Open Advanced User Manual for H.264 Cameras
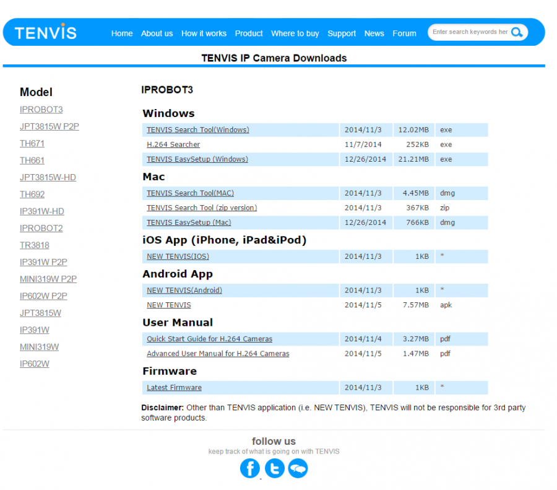Viewport: 557px width, 490px height. click(218, 354)
